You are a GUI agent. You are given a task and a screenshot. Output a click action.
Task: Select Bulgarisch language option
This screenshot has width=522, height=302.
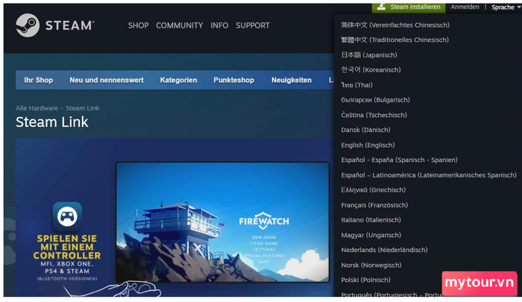tap(375, 100)
